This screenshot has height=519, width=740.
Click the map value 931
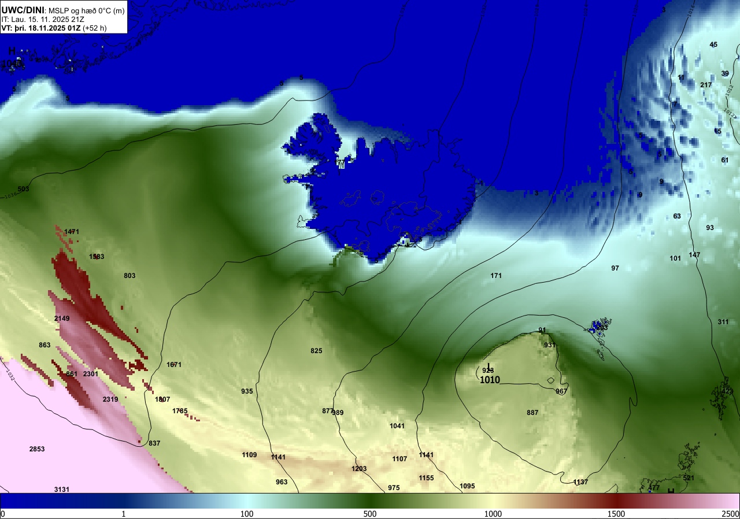tap(550, 345)
